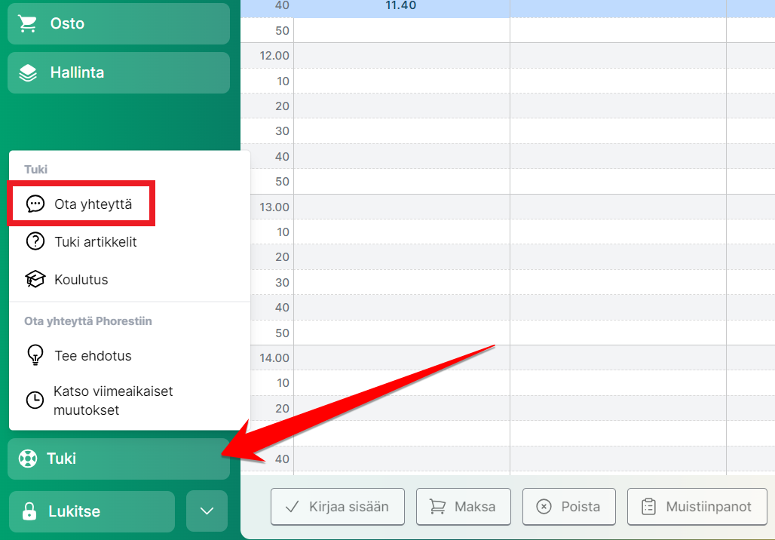Open Katso viimeaikaiset muutokset entry
Screen dimensions: 775x540
[x=113, y=400]
